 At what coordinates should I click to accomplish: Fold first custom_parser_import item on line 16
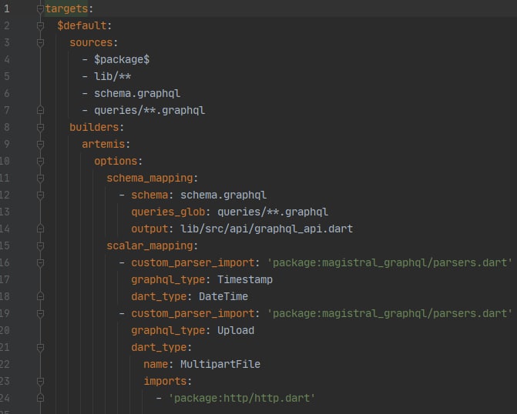coord(40,263)
